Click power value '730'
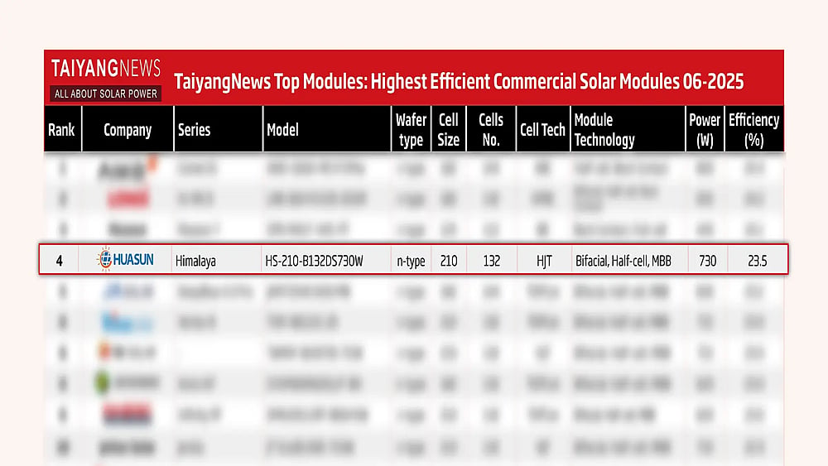Viewport: 828px width, 466px height. [707, 261]
